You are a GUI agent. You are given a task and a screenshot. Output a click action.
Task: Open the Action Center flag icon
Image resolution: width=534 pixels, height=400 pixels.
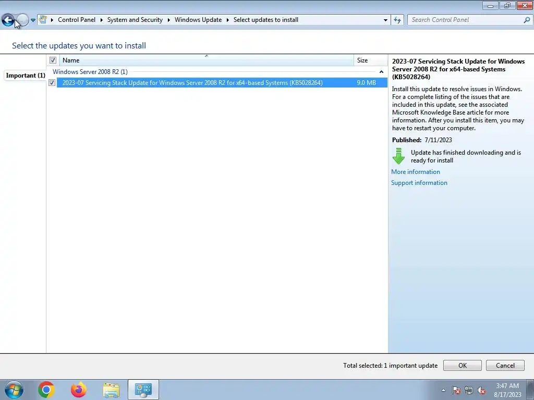(456, 390)
